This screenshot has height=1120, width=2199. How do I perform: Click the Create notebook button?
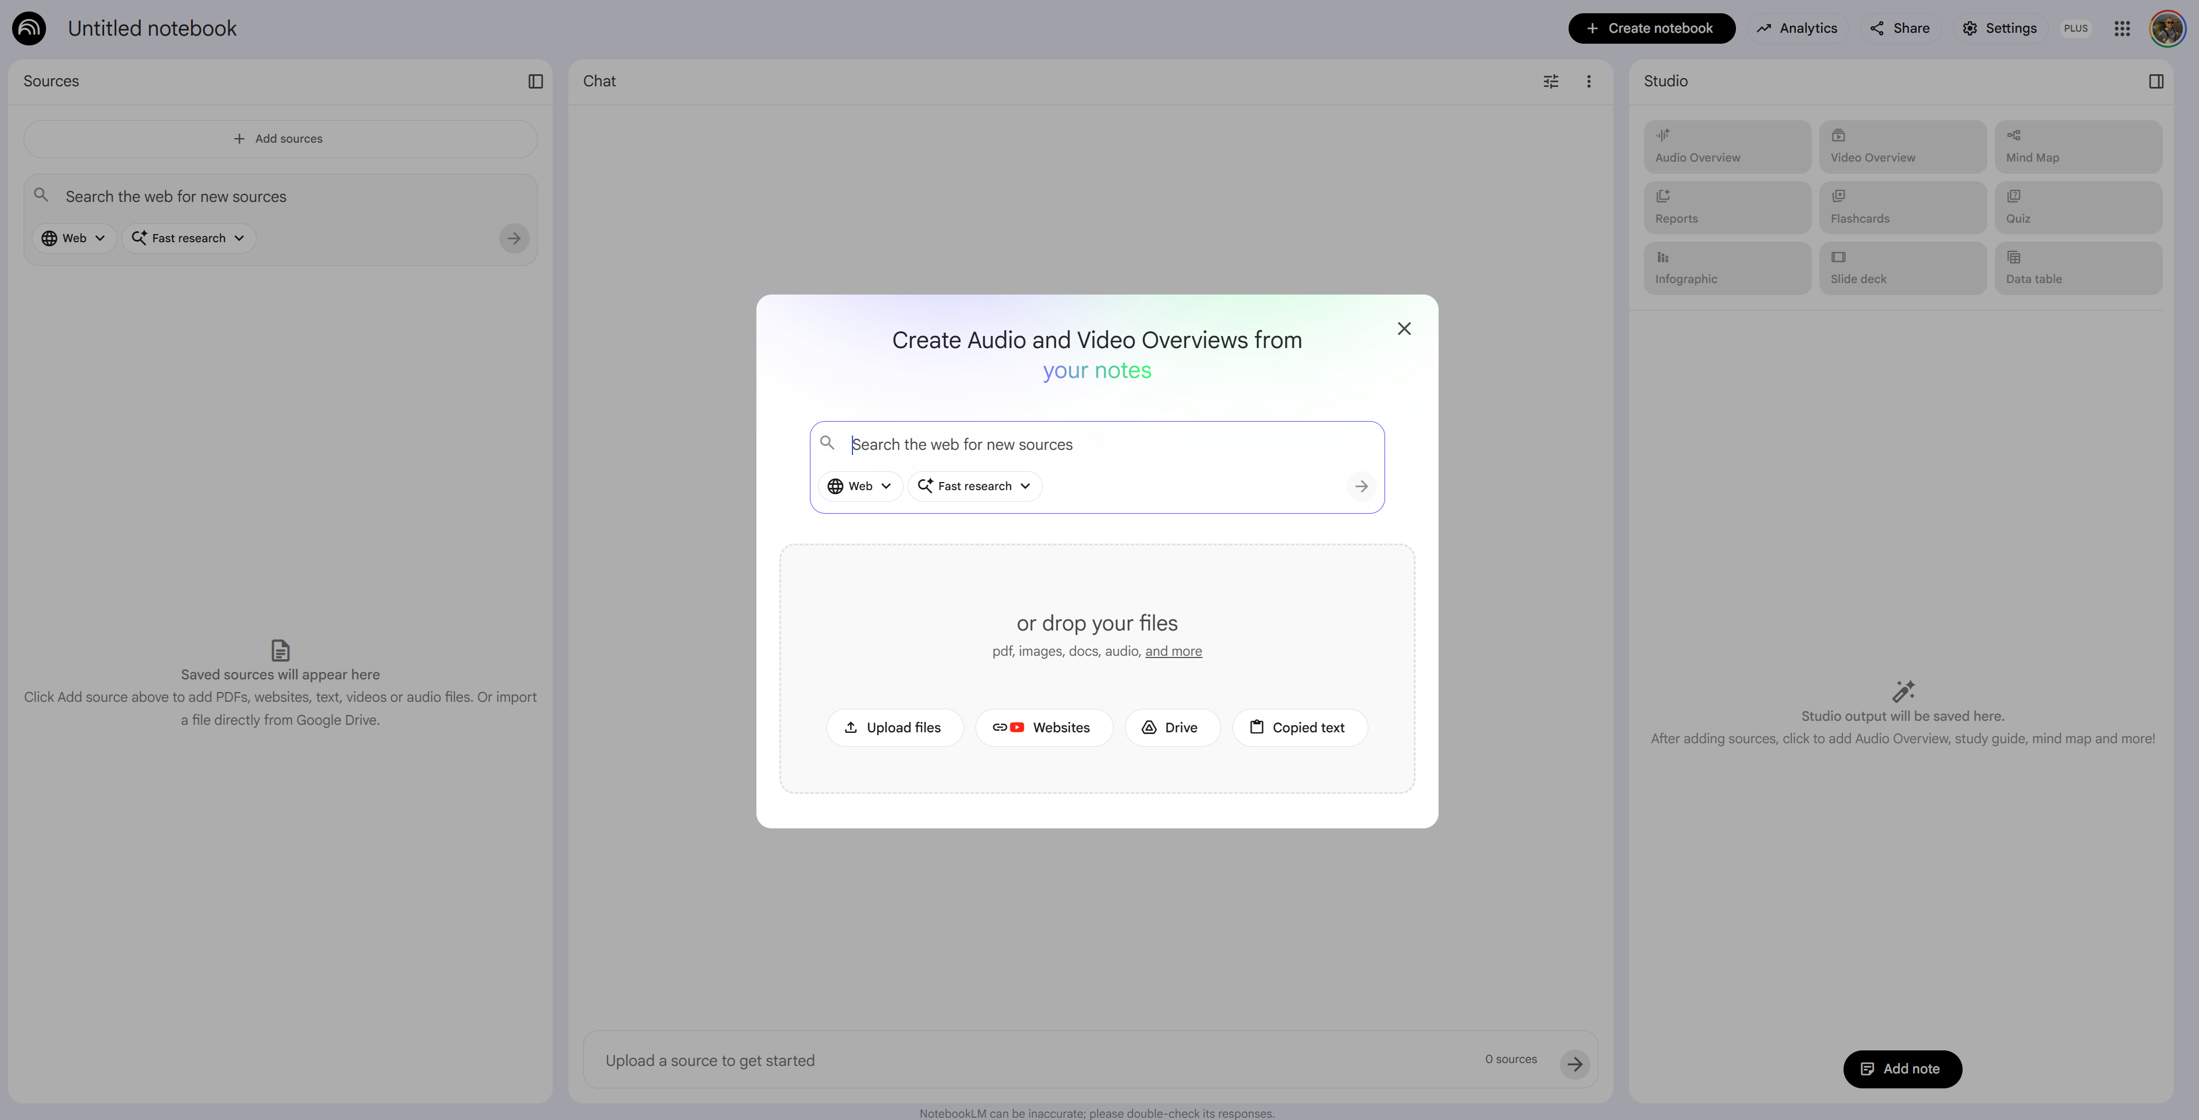tap(1650, 28)
